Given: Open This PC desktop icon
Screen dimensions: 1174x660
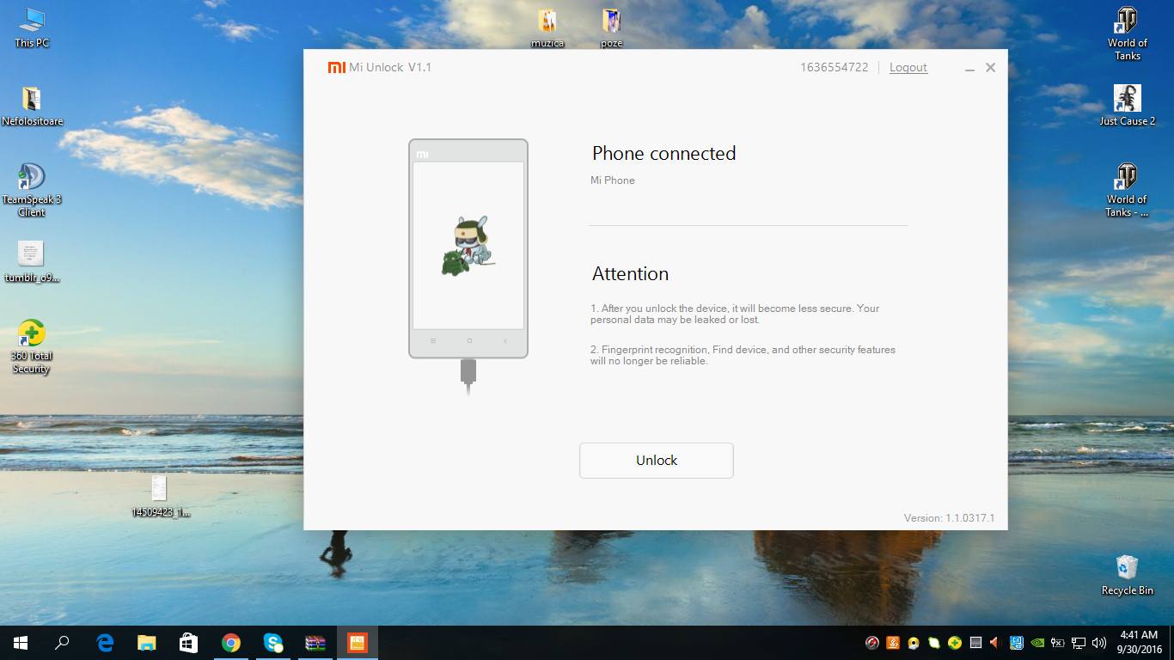Looking at the screenshot, I should coord(32,27).
